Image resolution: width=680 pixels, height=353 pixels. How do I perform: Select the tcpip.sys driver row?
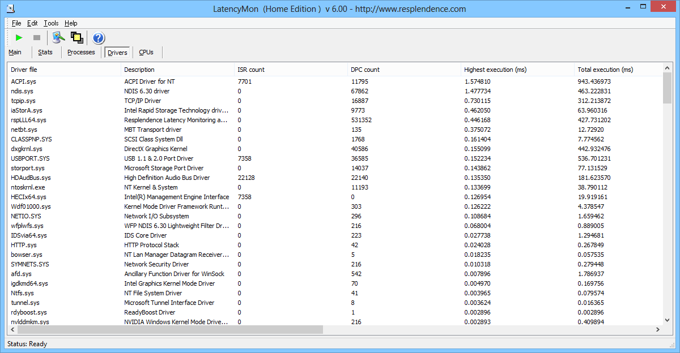(x=335, y=101)
